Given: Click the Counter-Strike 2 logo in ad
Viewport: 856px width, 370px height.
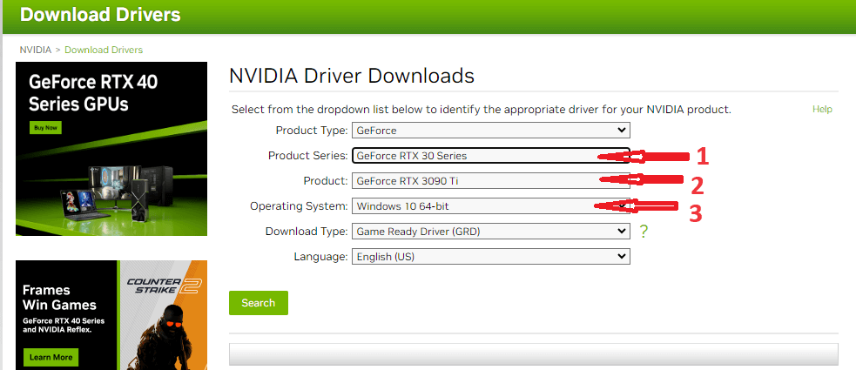Looking at the screenshot, I should (x=163, y=286).
